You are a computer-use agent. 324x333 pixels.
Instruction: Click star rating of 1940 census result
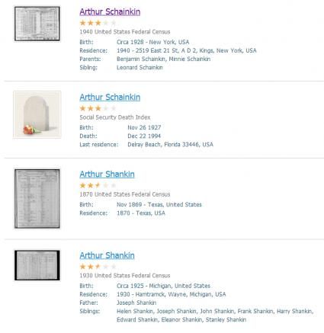click(98, 23)
